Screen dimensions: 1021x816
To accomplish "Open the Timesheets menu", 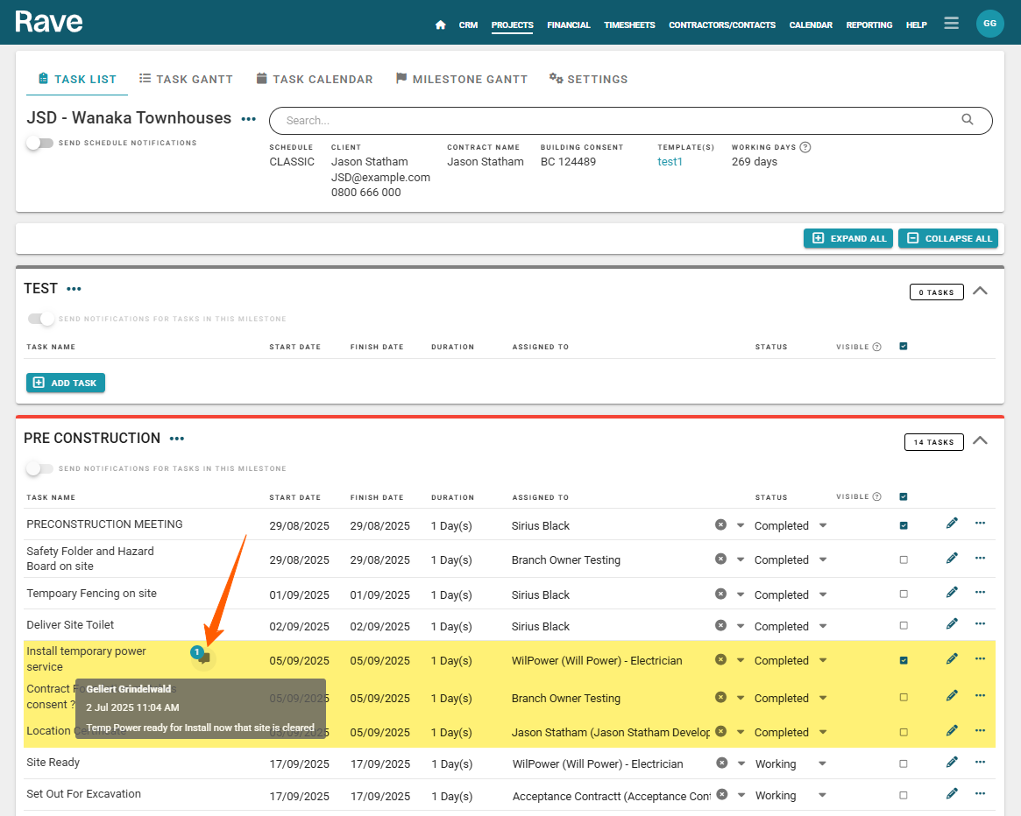I will [x=629, y=25].
